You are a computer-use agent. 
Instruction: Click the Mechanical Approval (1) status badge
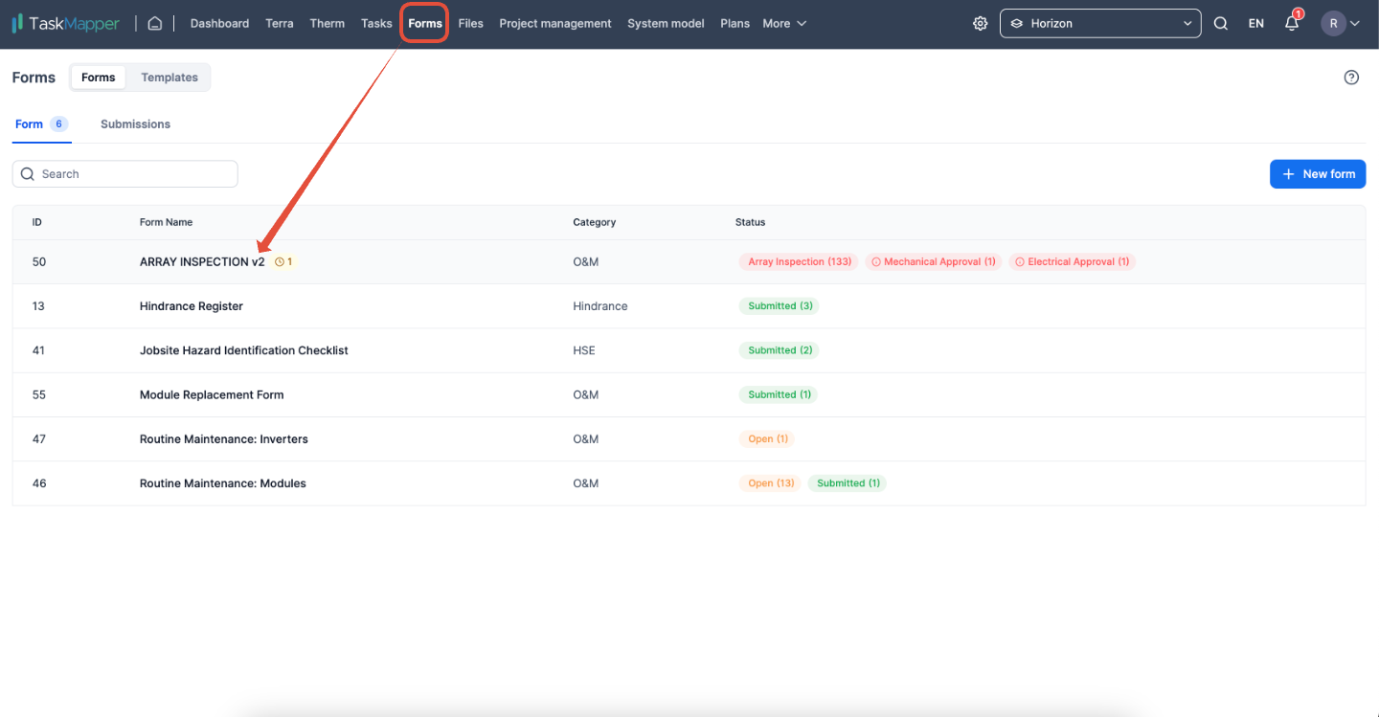click(934, 261)
